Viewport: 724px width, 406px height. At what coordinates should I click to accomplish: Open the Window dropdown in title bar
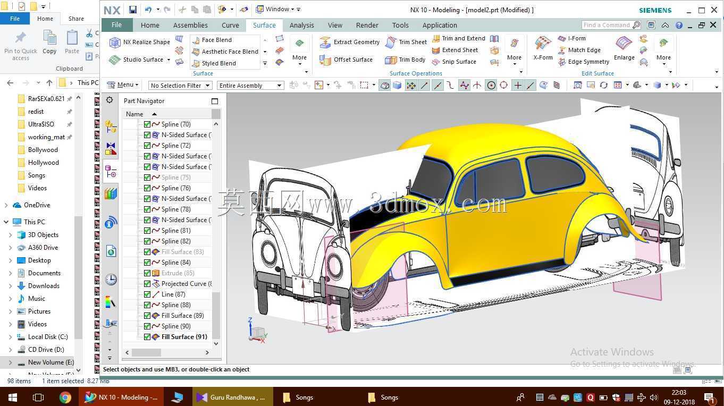(x=279, y=9)
